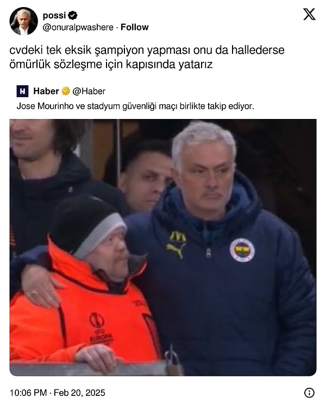
Task: Click the Puma logo on the jacket
Action: click(177, 250)
